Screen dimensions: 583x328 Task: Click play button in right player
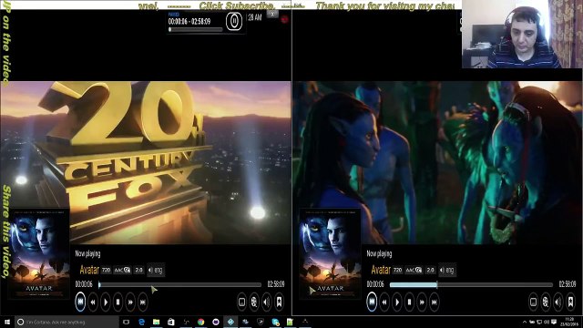[x=397, y=302]
